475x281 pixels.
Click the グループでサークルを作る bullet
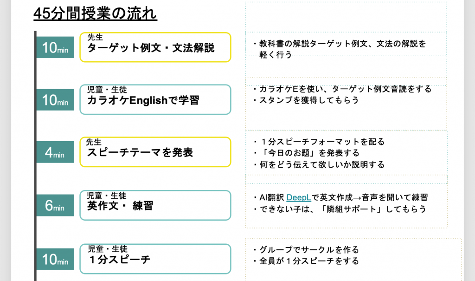click(306, 250)
